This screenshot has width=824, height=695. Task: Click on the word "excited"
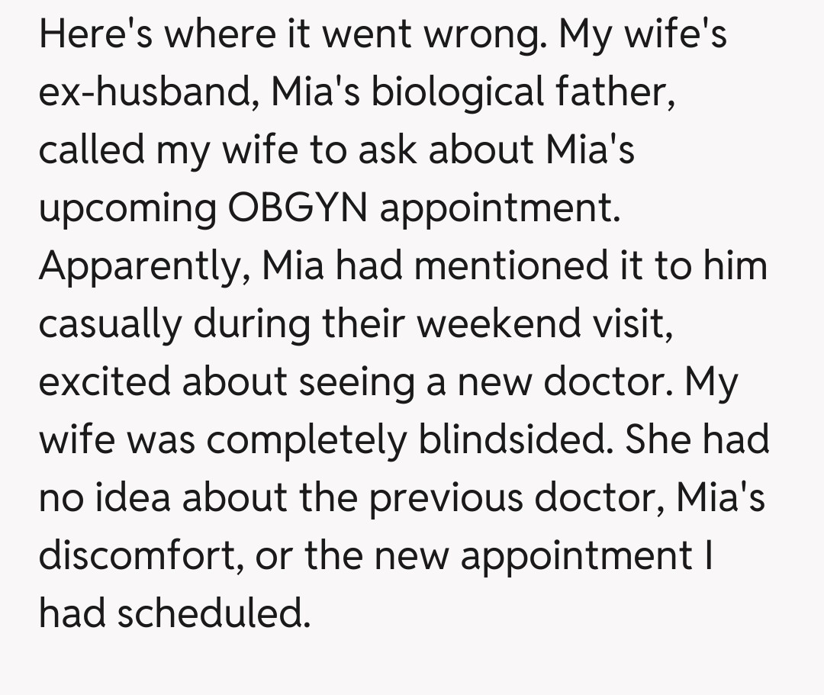[105, 382]
